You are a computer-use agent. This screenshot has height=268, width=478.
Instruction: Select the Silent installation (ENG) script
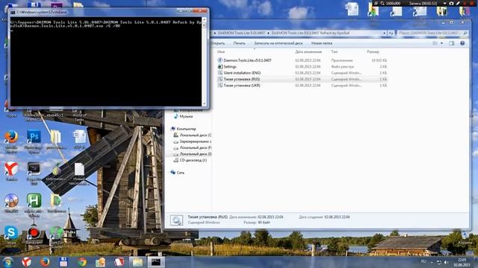(x=242, y=73)
